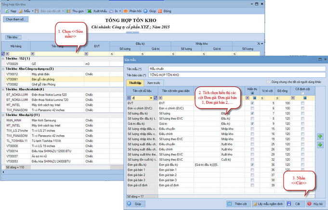
Task: Click the Xuất khẩu Excel export icon
Action: click(x=89, y=11)
